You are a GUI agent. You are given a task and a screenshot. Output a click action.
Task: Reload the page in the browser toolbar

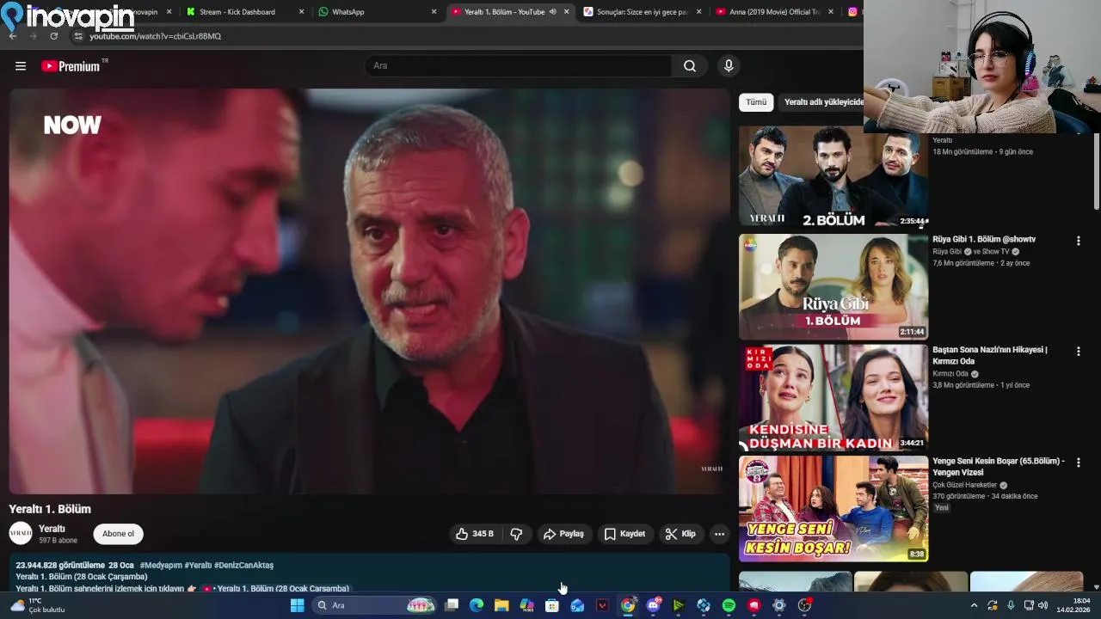[53, 36]
